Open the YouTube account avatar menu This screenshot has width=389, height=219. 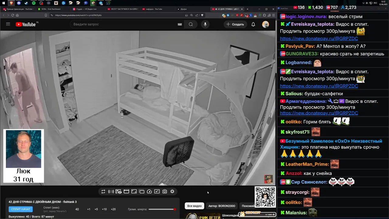tap(266, 24)
